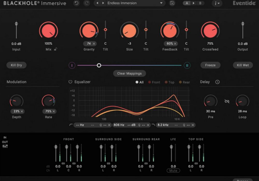
Task: Click the Gravity Tilt slider handle
Action: (105, 30)
